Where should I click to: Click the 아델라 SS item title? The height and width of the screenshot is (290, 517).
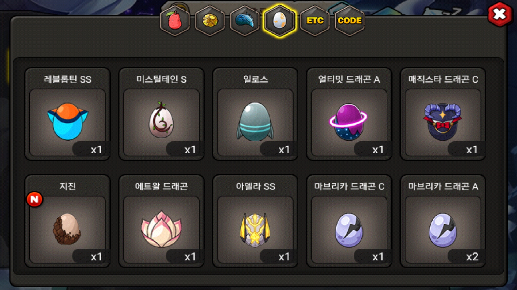(255, 186)
